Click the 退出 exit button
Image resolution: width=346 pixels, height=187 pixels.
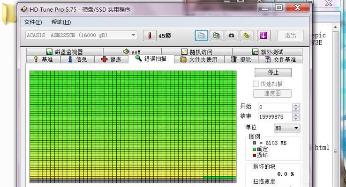[x=290, y=36]
